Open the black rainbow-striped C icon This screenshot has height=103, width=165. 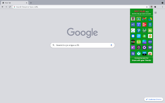133,42
